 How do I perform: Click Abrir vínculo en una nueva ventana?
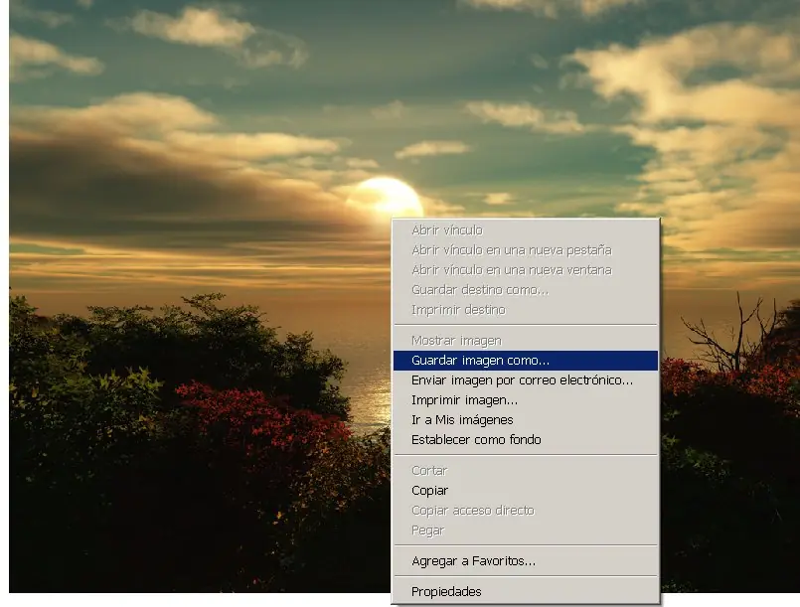(x=525, y=270)
